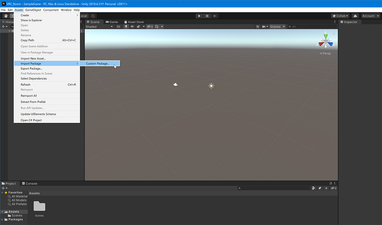The width and height of the screenshot is (382, 225).
Task: Open Component Editor Tools icon in Scene
Action: (x=258, y=27)
